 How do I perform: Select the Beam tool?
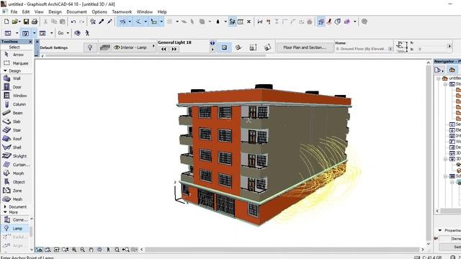coord(17,113)
